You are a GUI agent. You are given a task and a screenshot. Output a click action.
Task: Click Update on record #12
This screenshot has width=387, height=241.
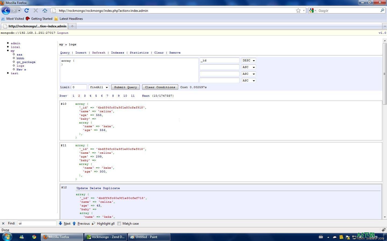tap(82, 188)
